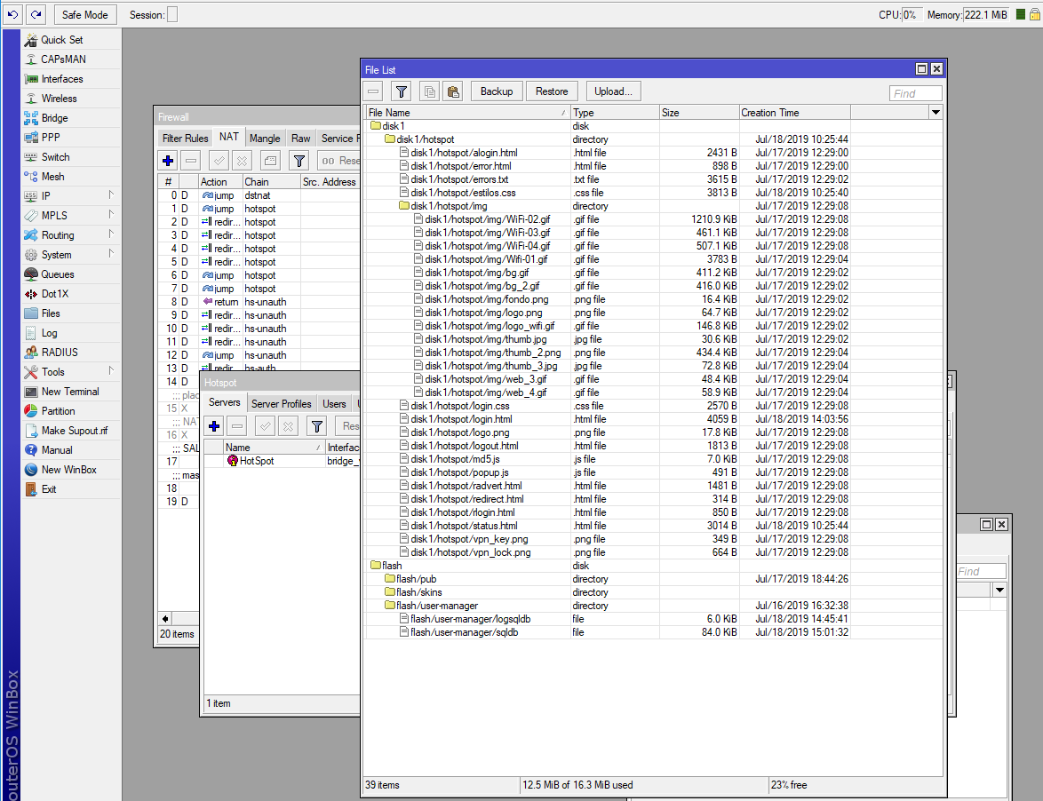Open the filter funnel in File List
Viewport: 1043px width, 801px height.
tap(401, 91)
